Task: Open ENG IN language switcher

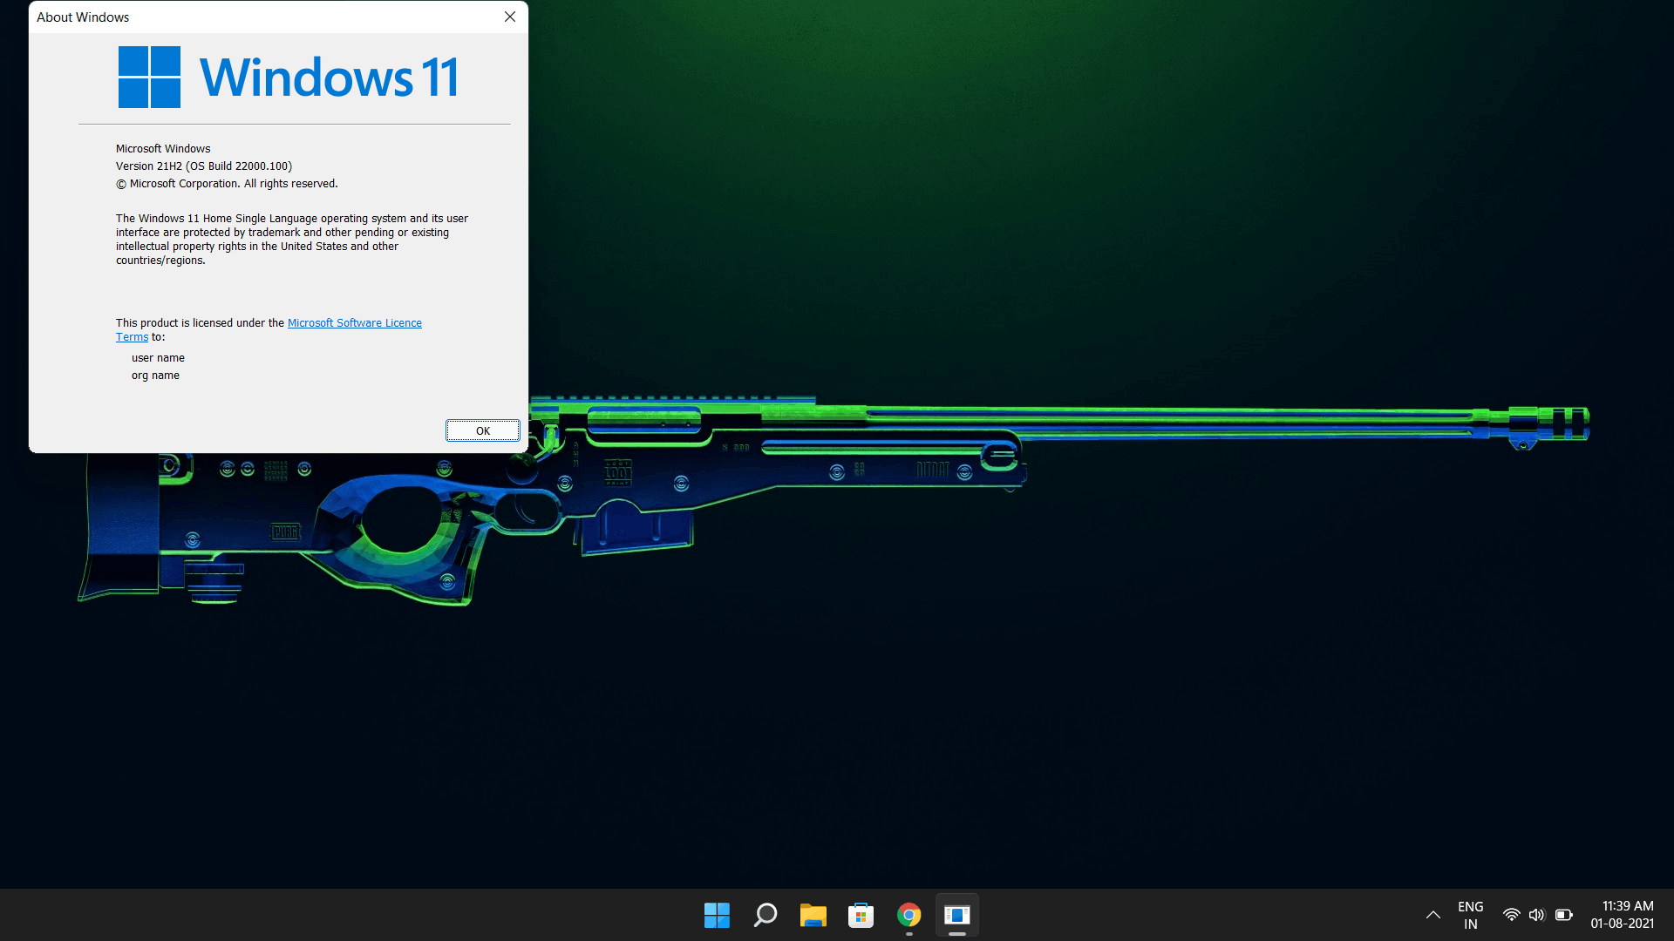Action: point(1470,915)
